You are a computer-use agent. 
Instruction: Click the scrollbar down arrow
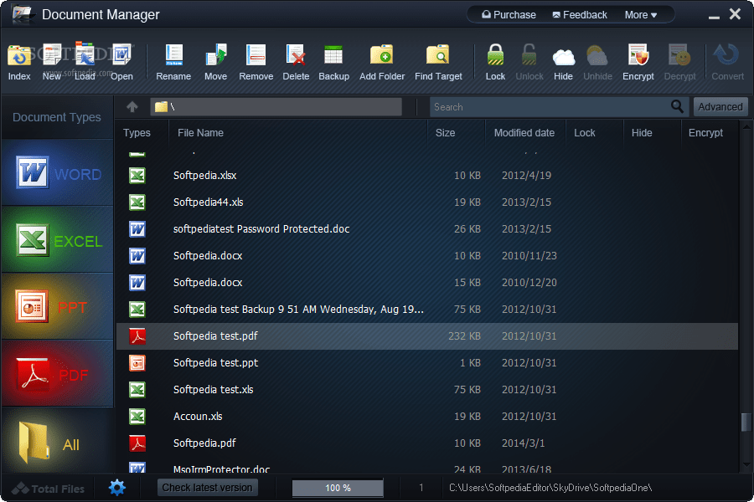coord(746,465)
